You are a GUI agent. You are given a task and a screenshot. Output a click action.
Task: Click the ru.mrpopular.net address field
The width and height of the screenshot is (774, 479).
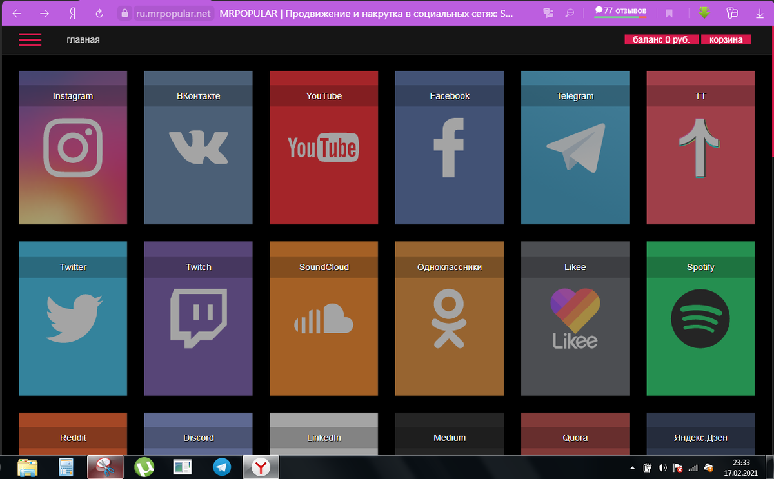[173, 13]
